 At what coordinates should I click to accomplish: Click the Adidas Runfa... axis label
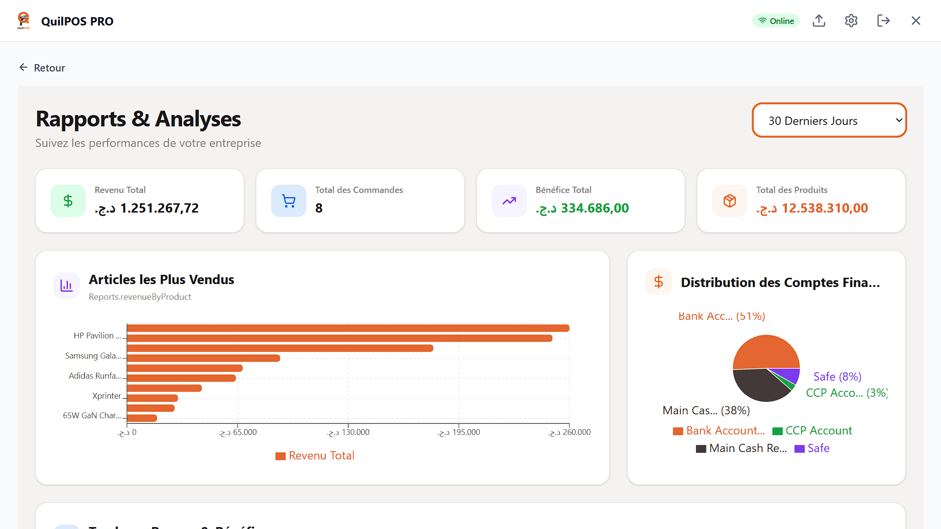coord(95,376)
